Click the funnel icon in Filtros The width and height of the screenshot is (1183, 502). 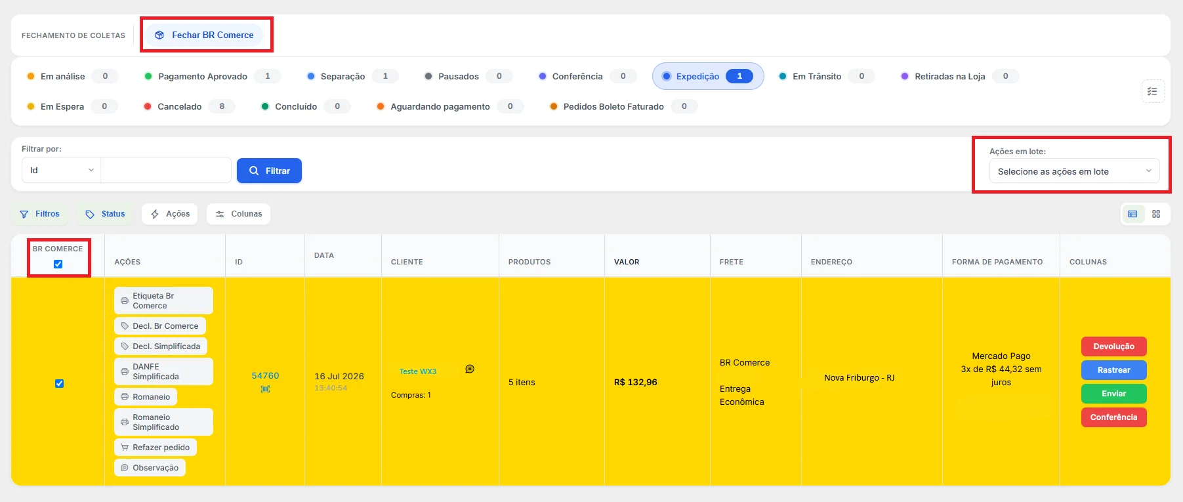24,214
